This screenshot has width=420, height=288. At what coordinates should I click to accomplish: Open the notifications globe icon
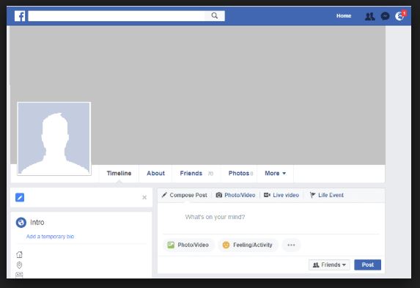[x=399, y=16]
